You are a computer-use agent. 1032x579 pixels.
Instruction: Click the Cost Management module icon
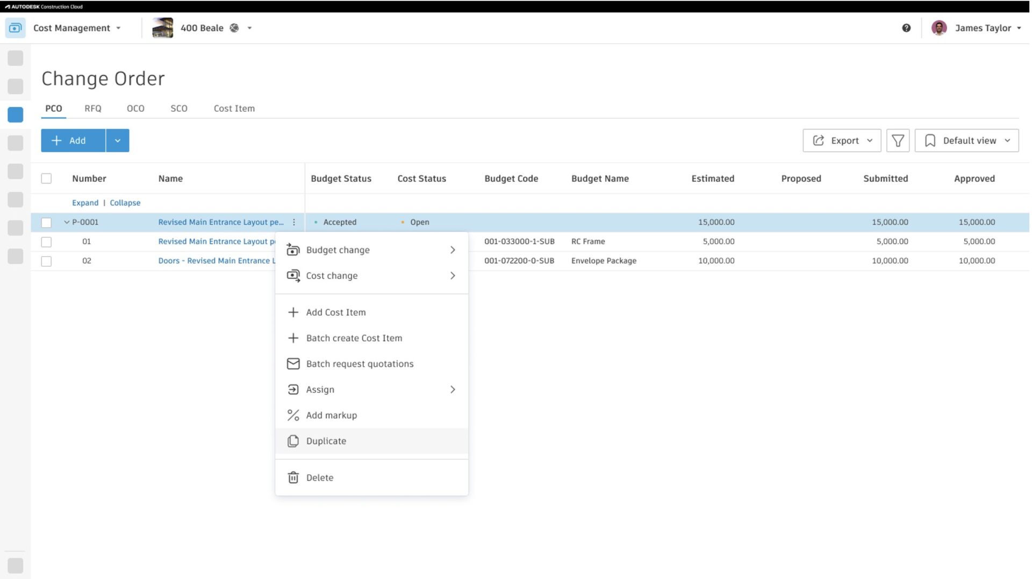coord(15,28)
